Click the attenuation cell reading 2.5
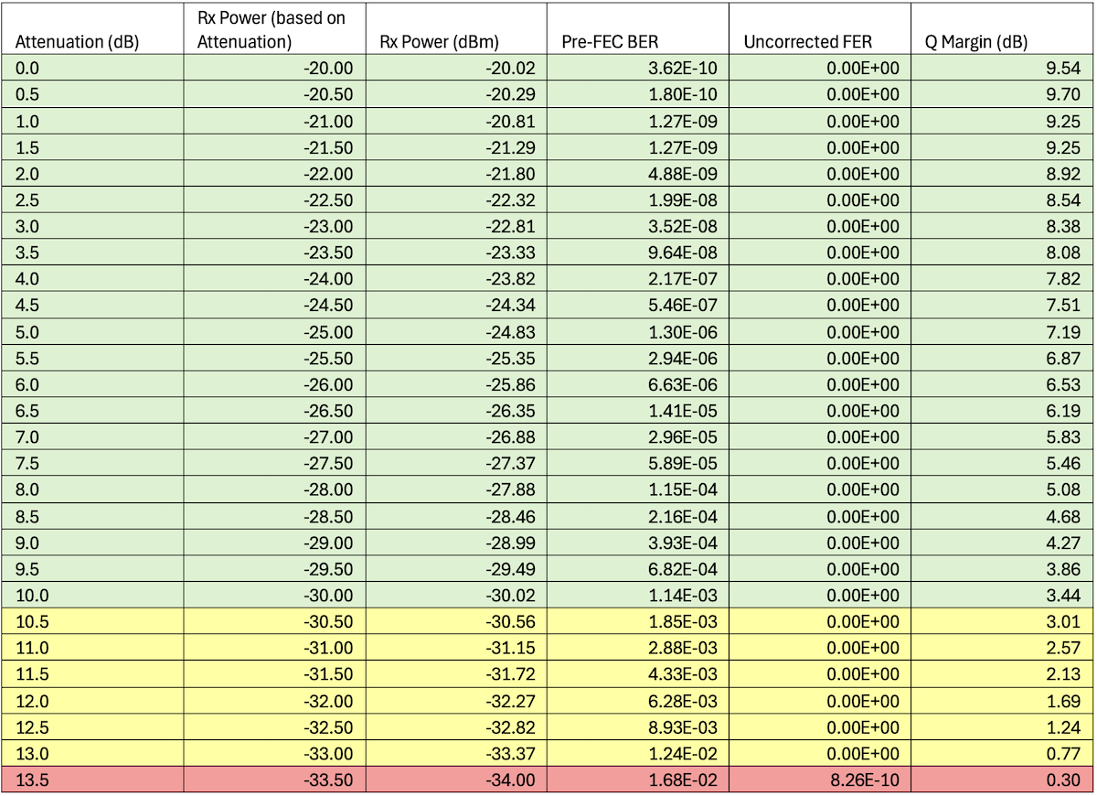This screenshot has width=1097, height=796. point(92,200)
